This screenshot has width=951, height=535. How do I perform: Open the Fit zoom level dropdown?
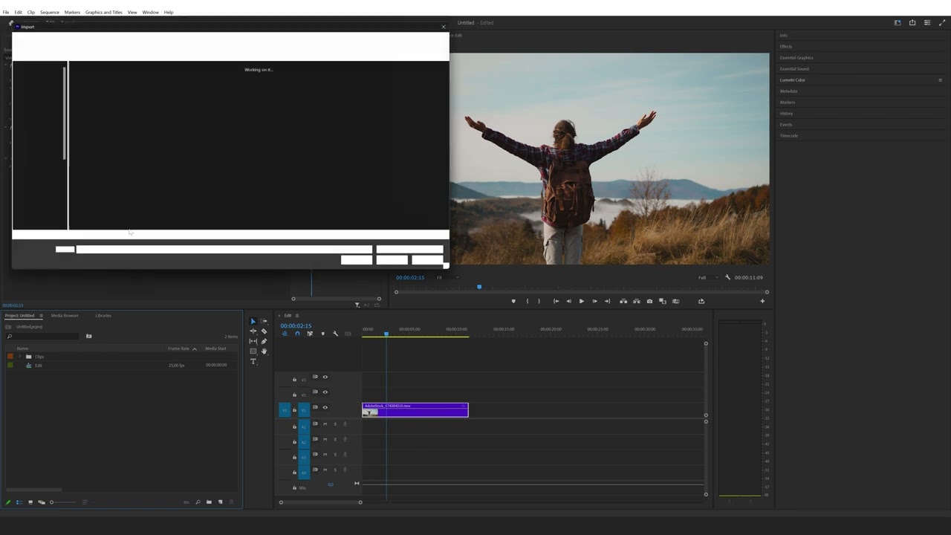(x=447, y=277)
